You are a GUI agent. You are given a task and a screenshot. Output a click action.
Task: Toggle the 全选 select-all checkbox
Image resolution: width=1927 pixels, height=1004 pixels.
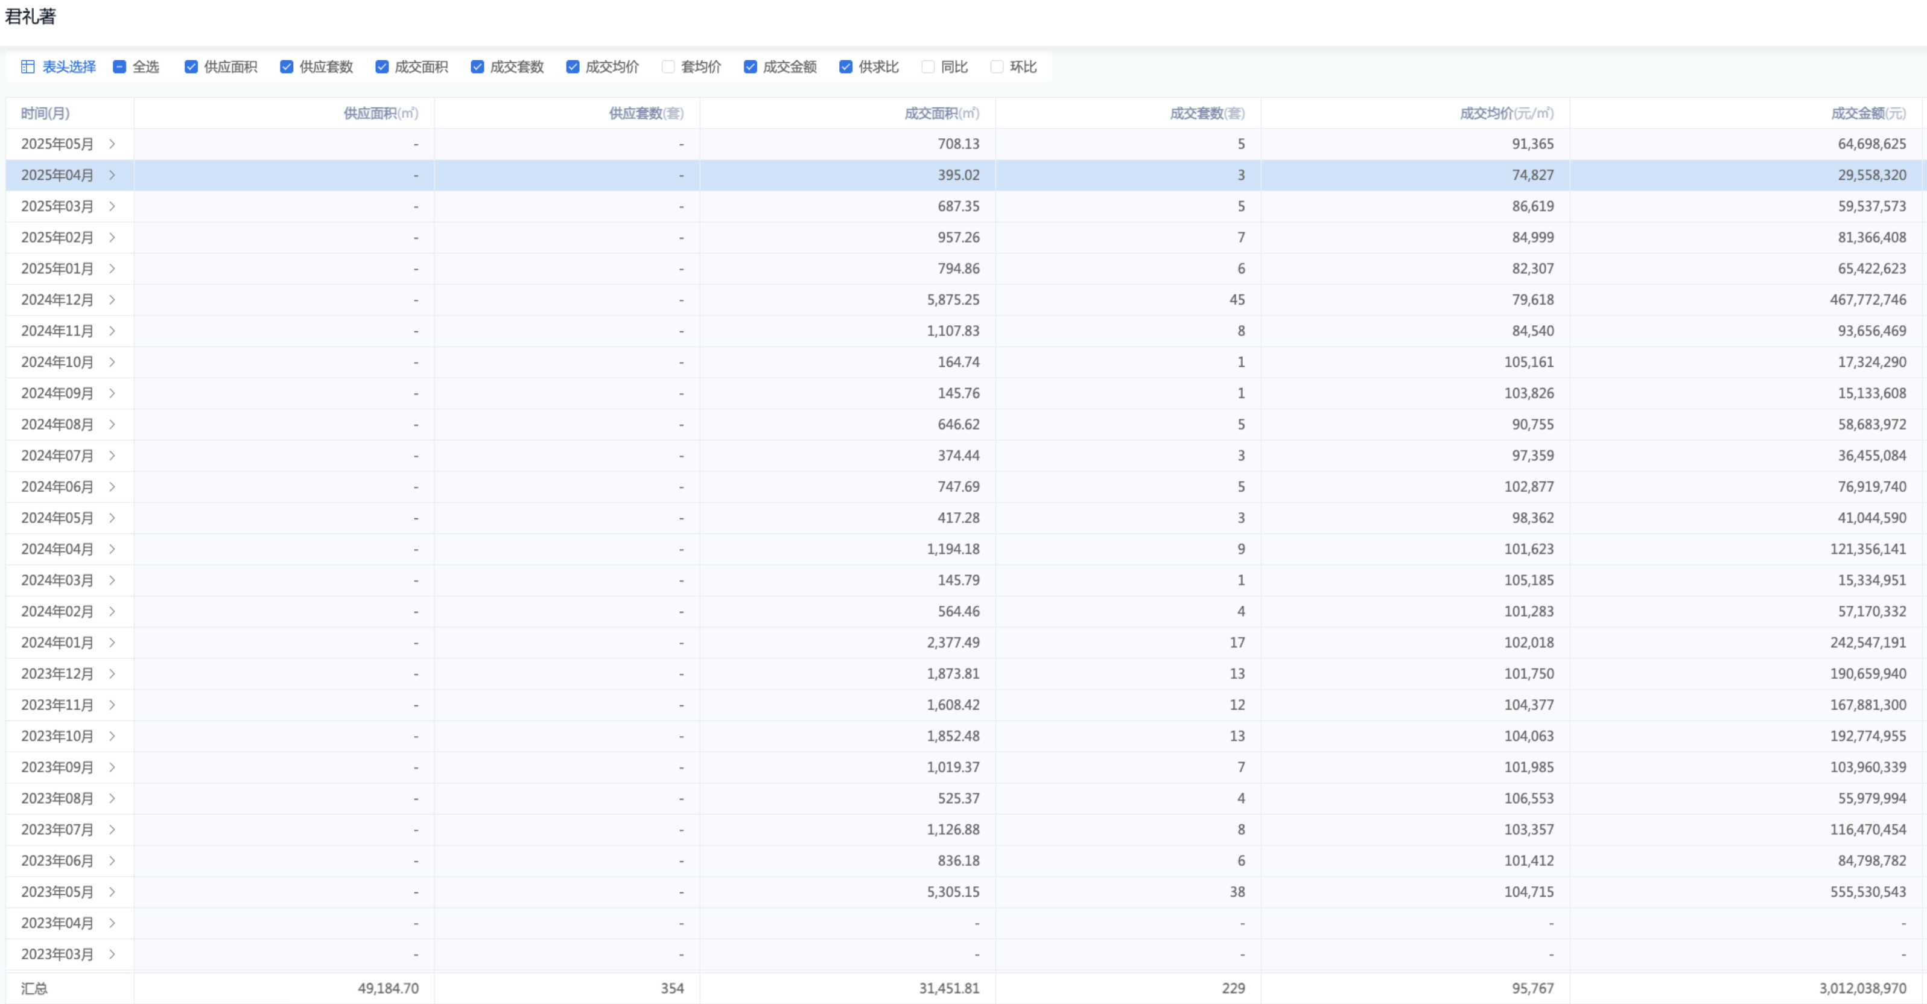119,66
